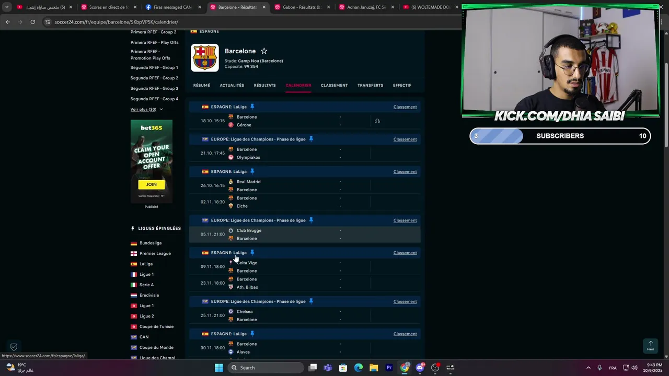
Task: Open the Effectif tab
Action: pyautogui.click(x=402, y=85)
